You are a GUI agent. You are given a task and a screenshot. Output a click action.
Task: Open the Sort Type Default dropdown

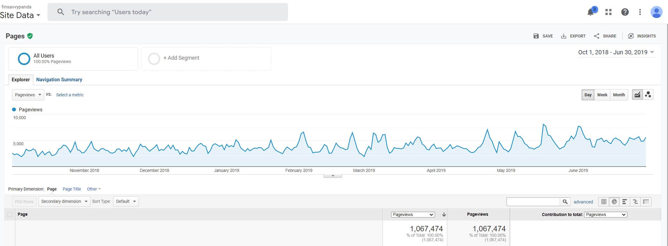coord(126,201)
